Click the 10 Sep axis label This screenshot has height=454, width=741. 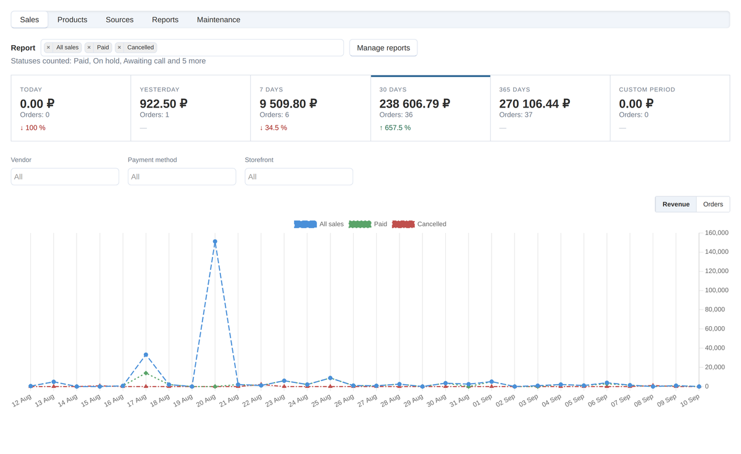(690, 401)
